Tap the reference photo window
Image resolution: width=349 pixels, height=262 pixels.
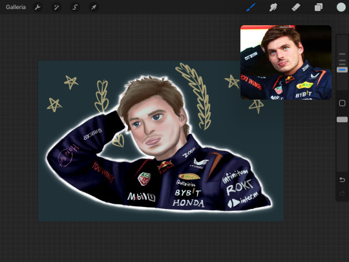click(x=286, y=62)
